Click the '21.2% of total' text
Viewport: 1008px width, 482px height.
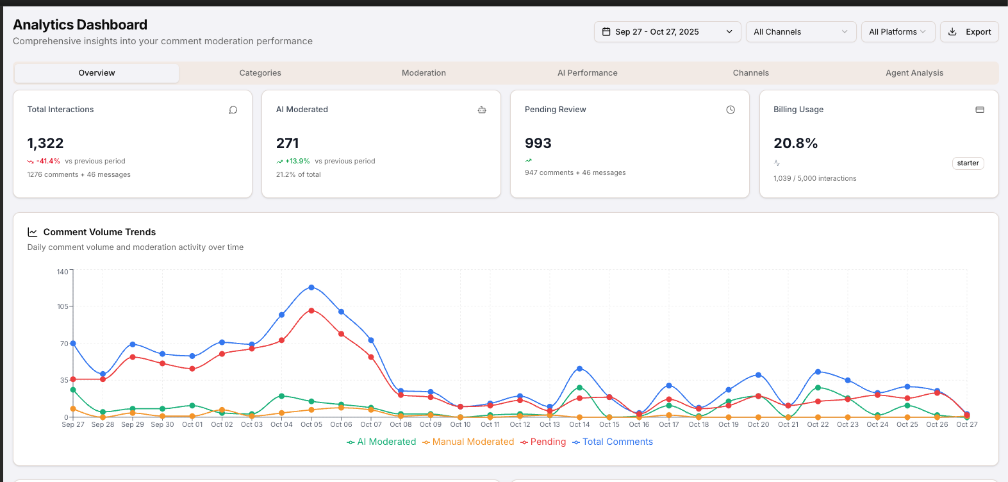(x=299, y=174)
